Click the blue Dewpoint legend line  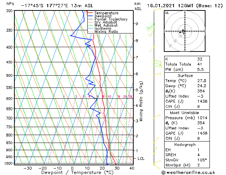(x=90, y=16)
